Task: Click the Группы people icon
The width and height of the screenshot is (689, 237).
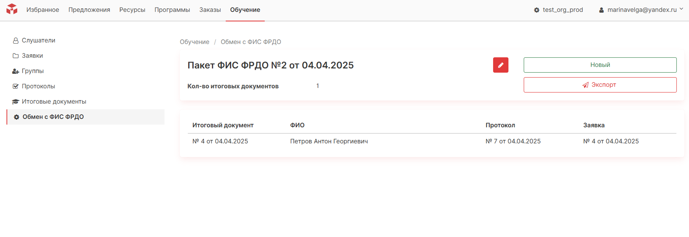Action: pos(16,71)
